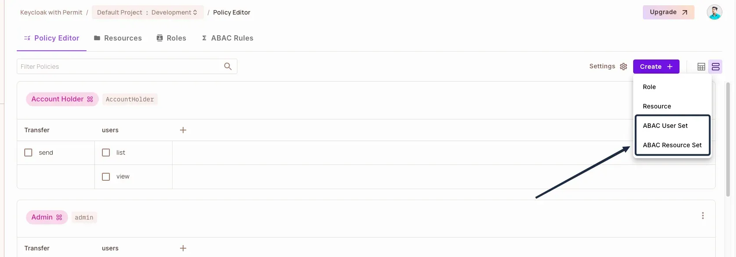The height and width of the screenshot is (257, 736).
Task: Select ABAC Resource Set option
Action: point(672,145)
